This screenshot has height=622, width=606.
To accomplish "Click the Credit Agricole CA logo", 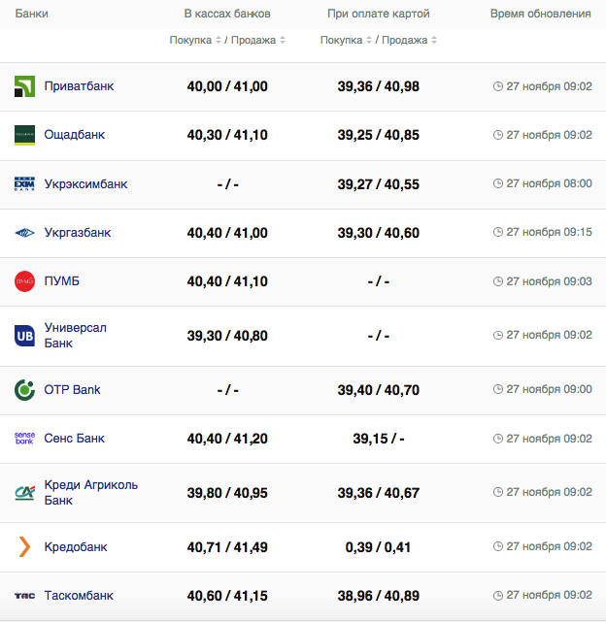I will tap(24, 493).
